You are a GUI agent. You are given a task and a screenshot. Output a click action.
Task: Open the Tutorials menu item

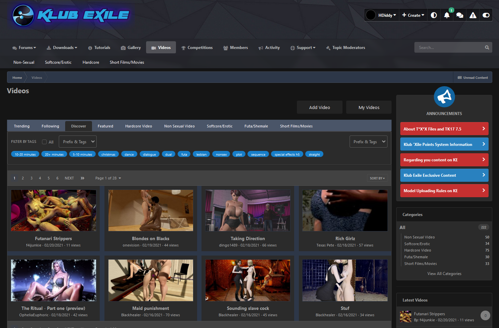coord(99,48)
